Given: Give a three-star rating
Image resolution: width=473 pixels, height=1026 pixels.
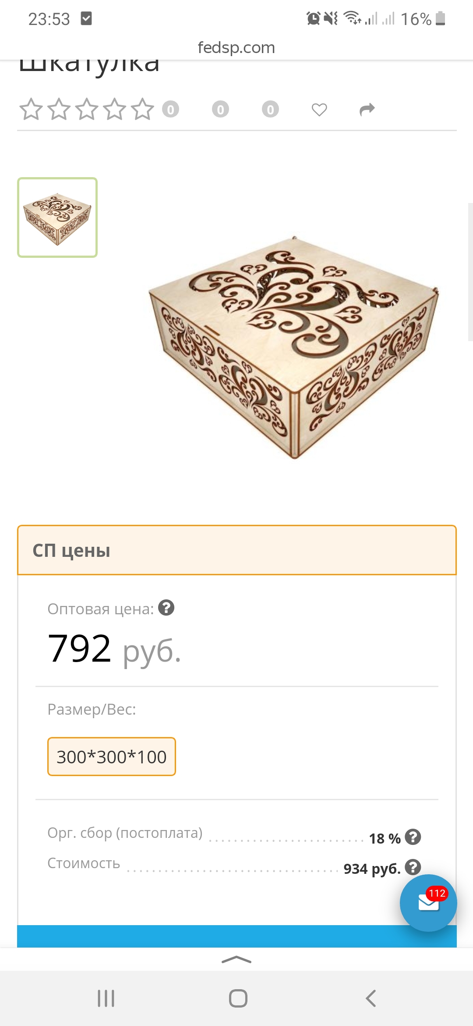Looking at the screenshot, I should (87, 110).
